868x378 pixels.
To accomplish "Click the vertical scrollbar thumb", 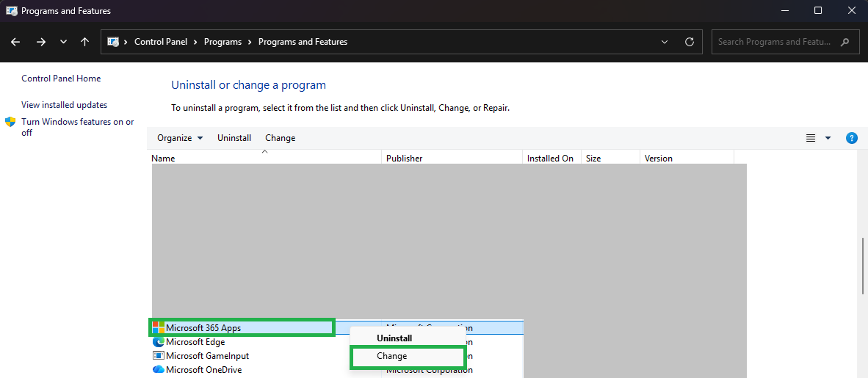I will [864, 266].
